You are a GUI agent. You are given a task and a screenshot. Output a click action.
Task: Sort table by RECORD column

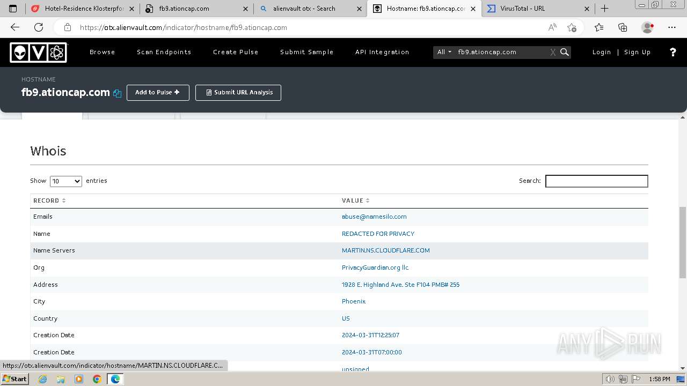[49, 201]
